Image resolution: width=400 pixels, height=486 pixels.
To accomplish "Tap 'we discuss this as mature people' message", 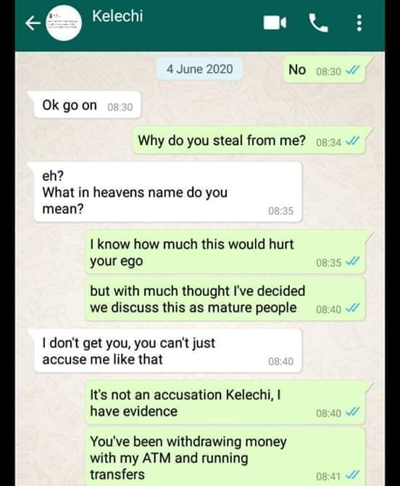I will click(225, 300).
